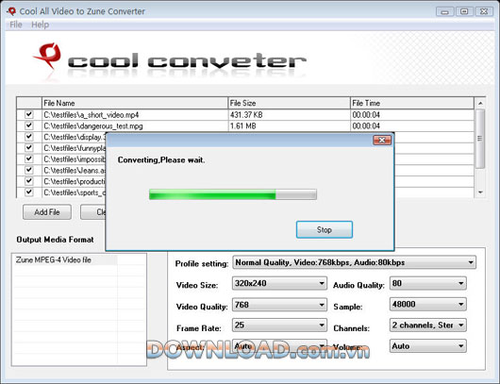500x384 pixels.
Task: Click the File Size column header
Action: click(289, 103)
